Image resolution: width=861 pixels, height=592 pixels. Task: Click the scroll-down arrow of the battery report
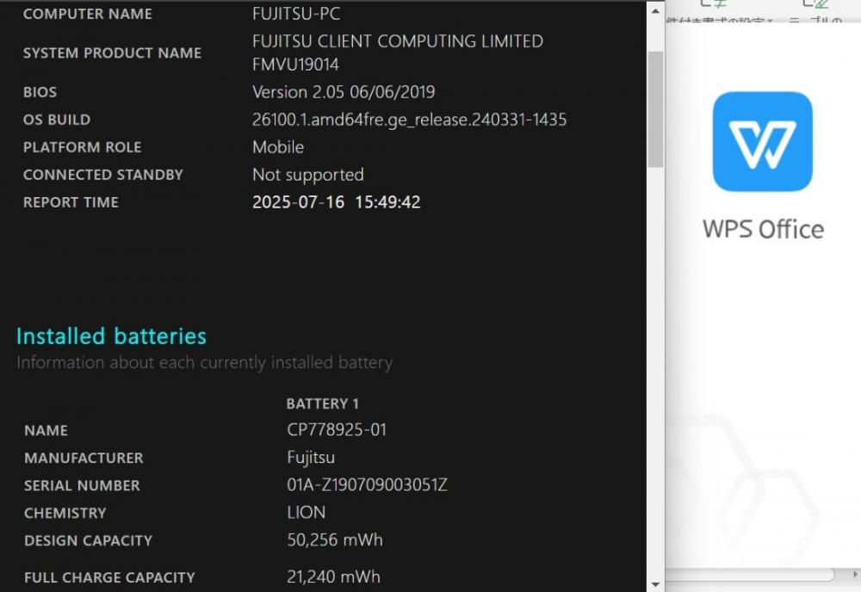click(x=655, y=585)
